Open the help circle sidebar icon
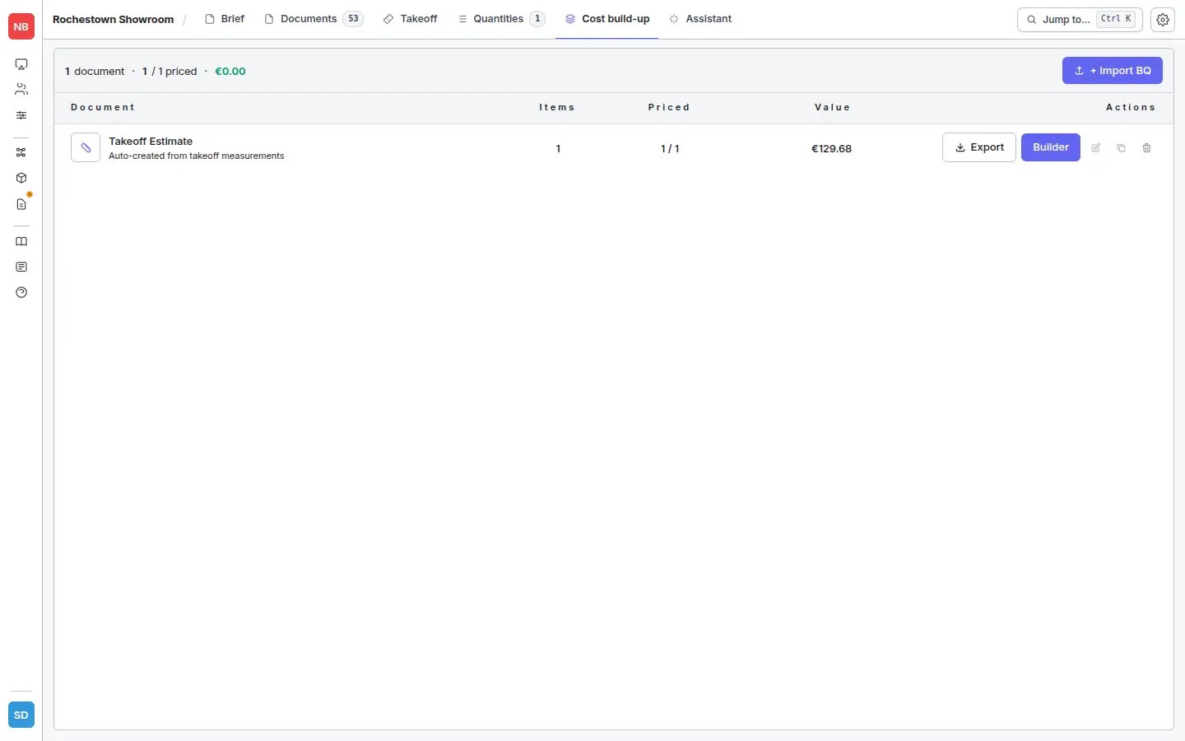 pyautogui.click(x=21, y=292)
